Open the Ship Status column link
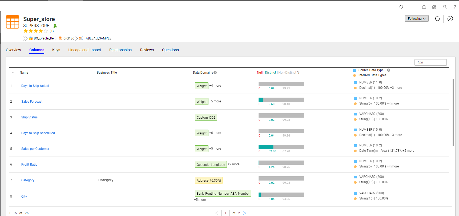This screenshot has width=459, height=216. click(29, 117)
